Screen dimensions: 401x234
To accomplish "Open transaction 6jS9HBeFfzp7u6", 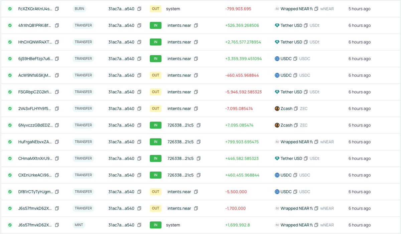I will (x=35, y=59).
